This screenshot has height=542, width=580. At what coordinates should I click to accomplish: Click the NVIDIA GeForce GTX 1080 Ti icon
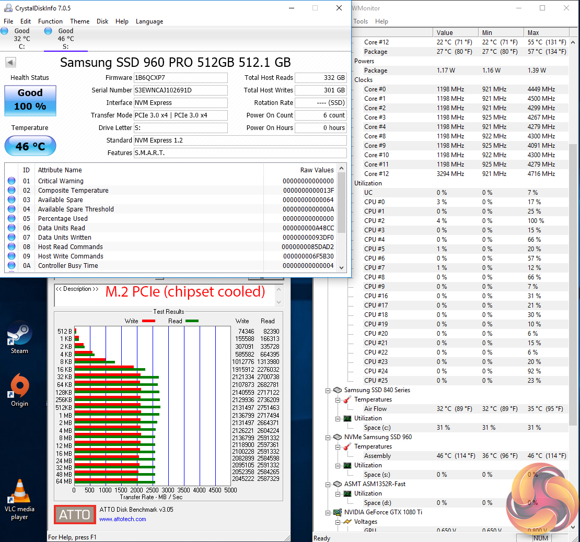click(x=338, y=512)
